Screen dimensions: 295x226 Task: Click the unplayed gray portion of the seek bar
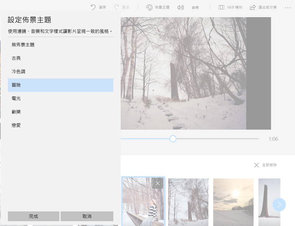[x=217, y=139]
